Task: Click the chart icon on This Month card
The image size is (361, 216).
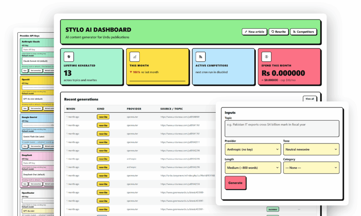Action: [x=134, y=57]
